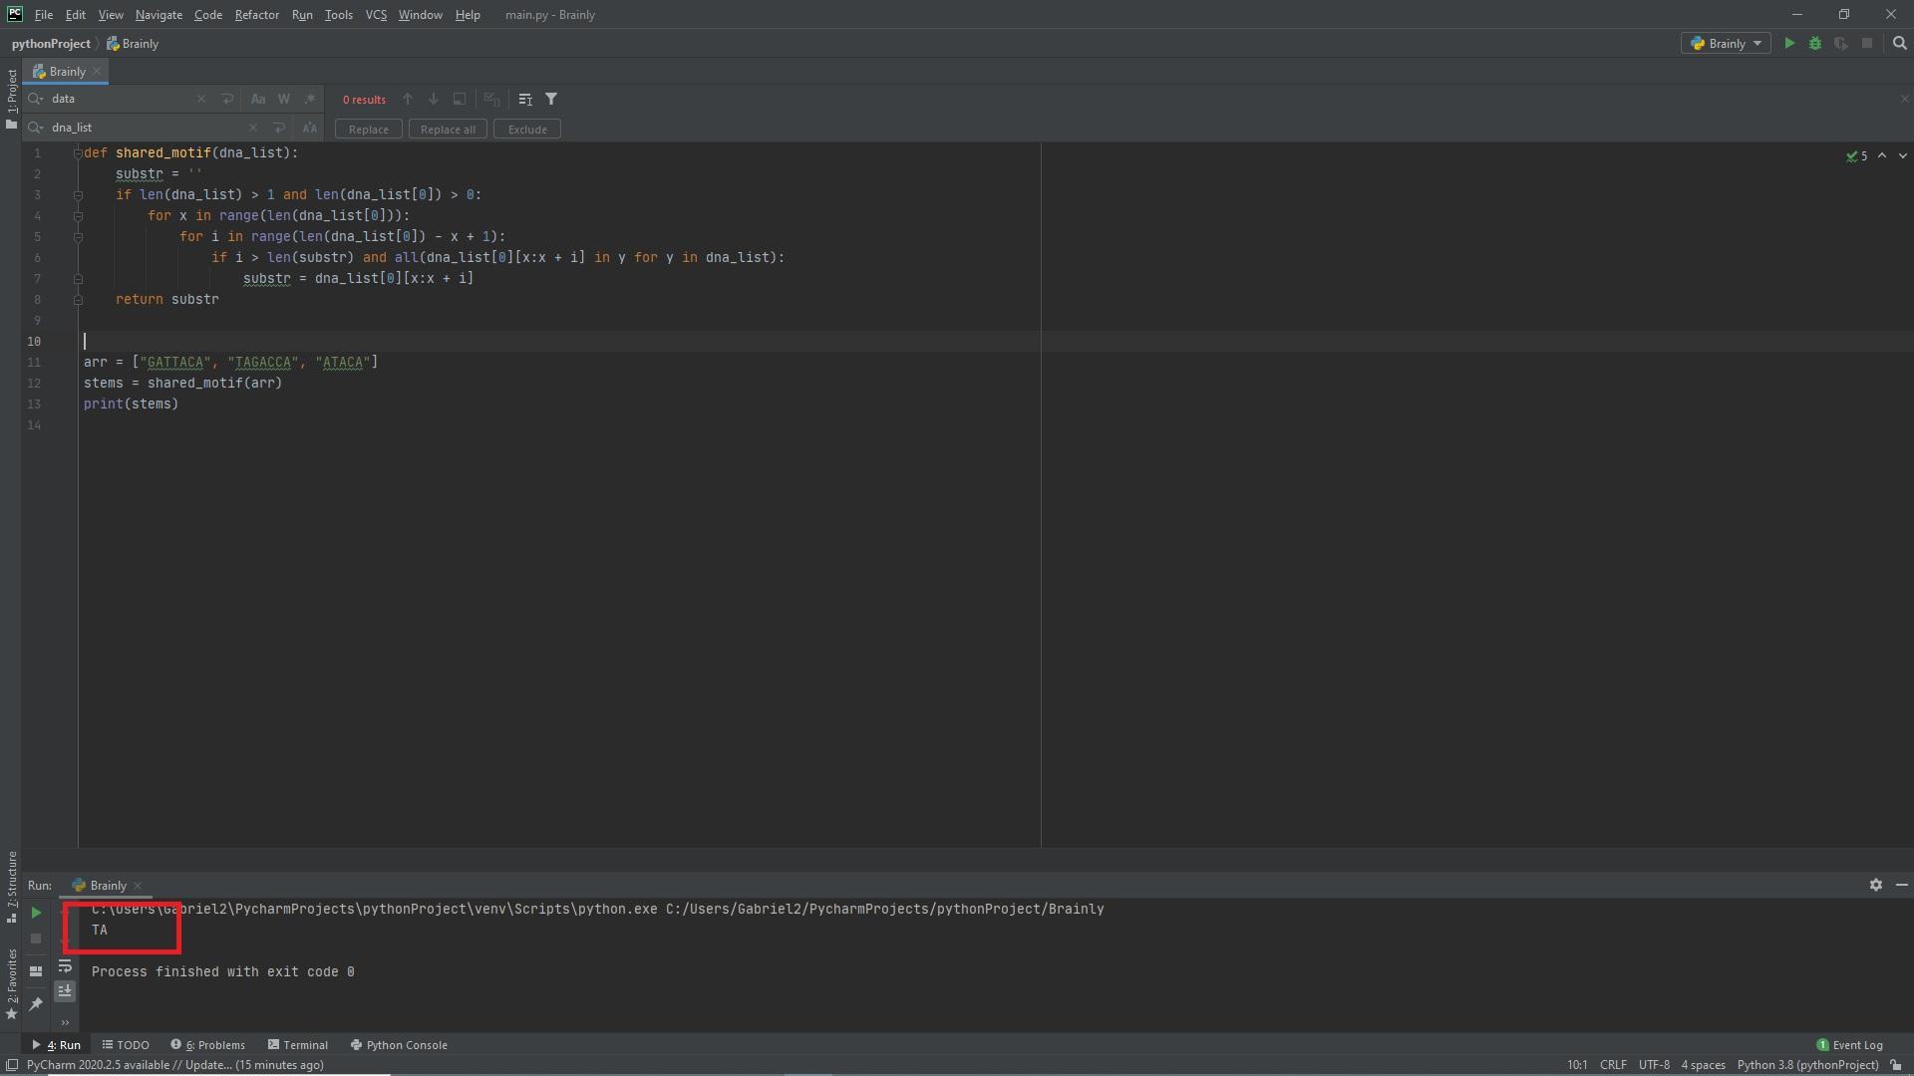Click the green Run button in top toolbar
This screenshot has height=1076, width=1914.
[1789, 44]
